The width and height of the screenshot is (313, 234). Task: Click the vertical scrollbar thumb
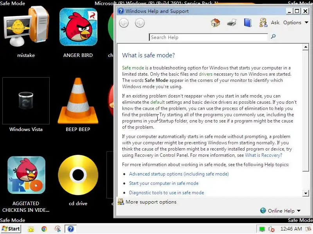[x=306, y=111]
